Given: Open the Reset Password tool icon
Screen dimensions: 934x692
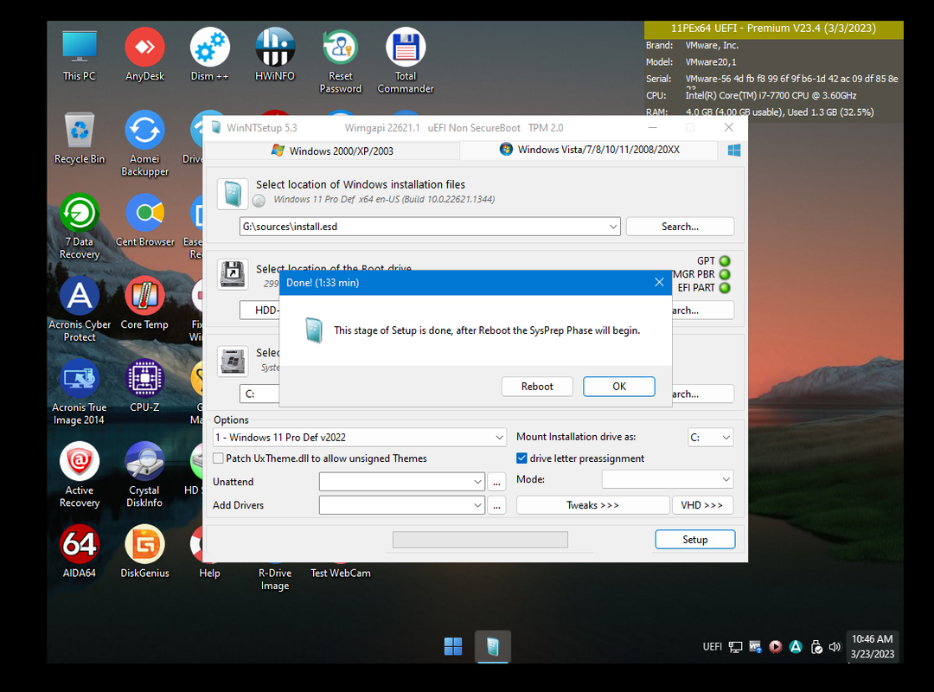Looking at the screenshot, I should pyautogui.click(x=340, y=61).
